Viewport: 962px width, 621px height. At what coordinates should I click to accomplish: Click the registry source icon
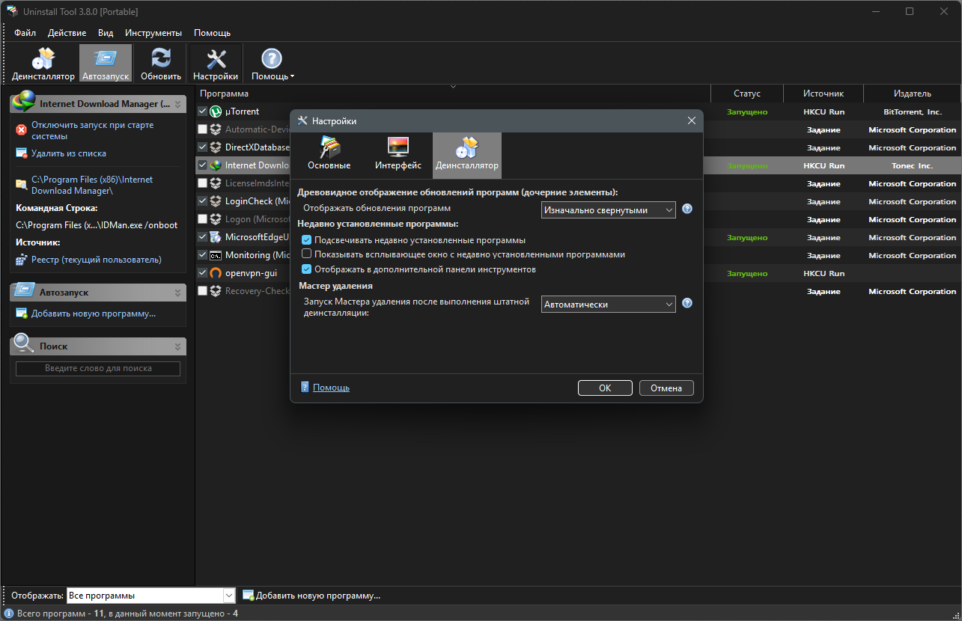click(22, 260)
